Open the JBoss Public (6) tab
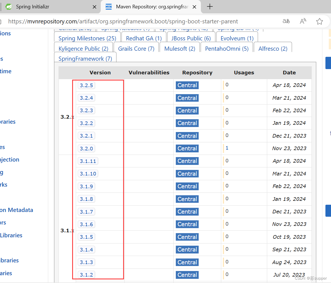The height and width of the screenshot is (283, 331). pyautogui.click(x=191, y=38)
